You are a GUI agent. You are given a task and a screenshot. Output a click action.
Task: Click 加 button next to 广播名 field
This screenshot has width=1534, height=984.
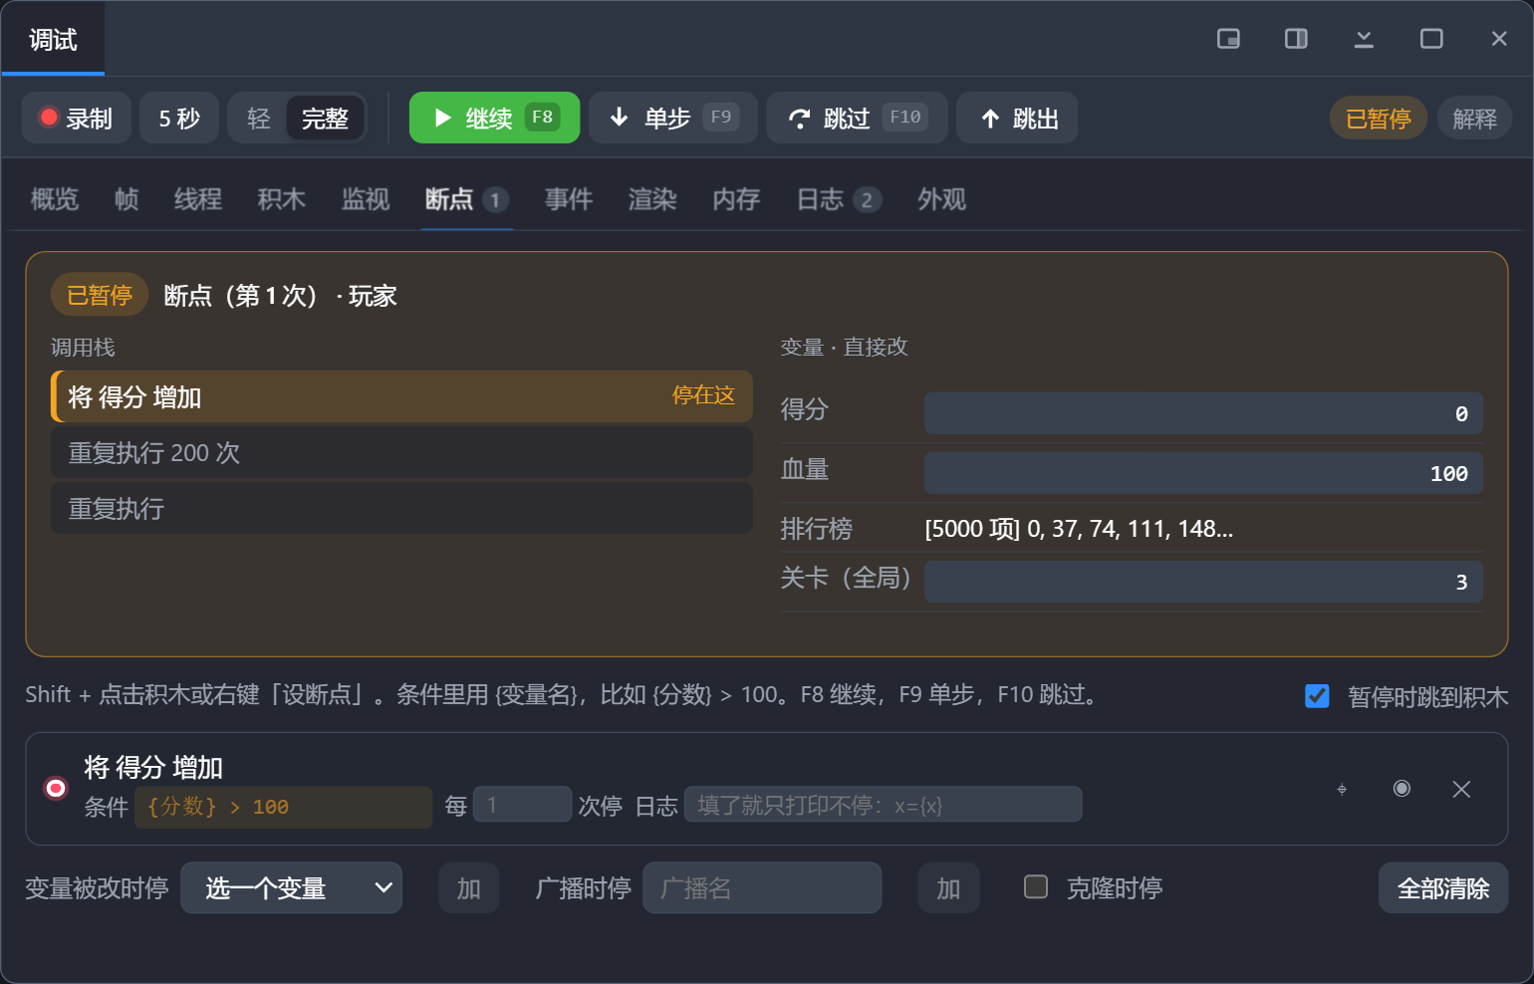pyautogui.click(x=948, y=887)
